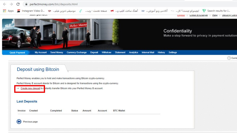The image size is (237, 133).
Task: Open Currency Exchange menu item
Action: (77, 53)
